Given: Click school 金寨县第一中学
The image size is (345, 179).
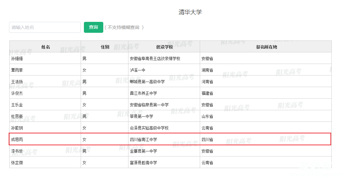Looking at the screenshot, I should point(144,151).
